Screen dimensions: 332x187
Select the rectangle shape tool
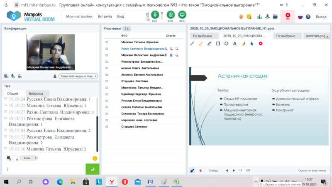tap(217, 44)
